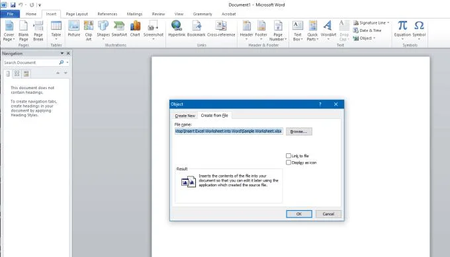Viewport: 450px width, 257px height.
Task: Open the References tab
Action: click(x=107, y=14)
